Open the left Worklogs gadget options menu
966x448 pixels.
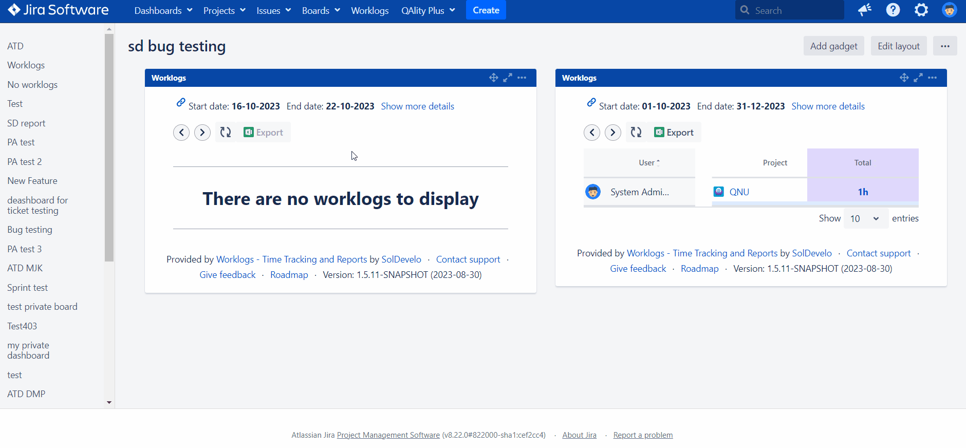point(522,78)
